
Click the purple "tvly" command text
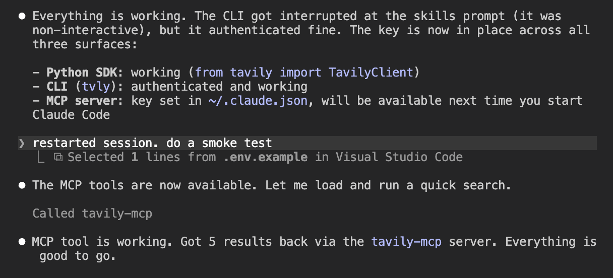pyautogui.click(x=96, y=87)
